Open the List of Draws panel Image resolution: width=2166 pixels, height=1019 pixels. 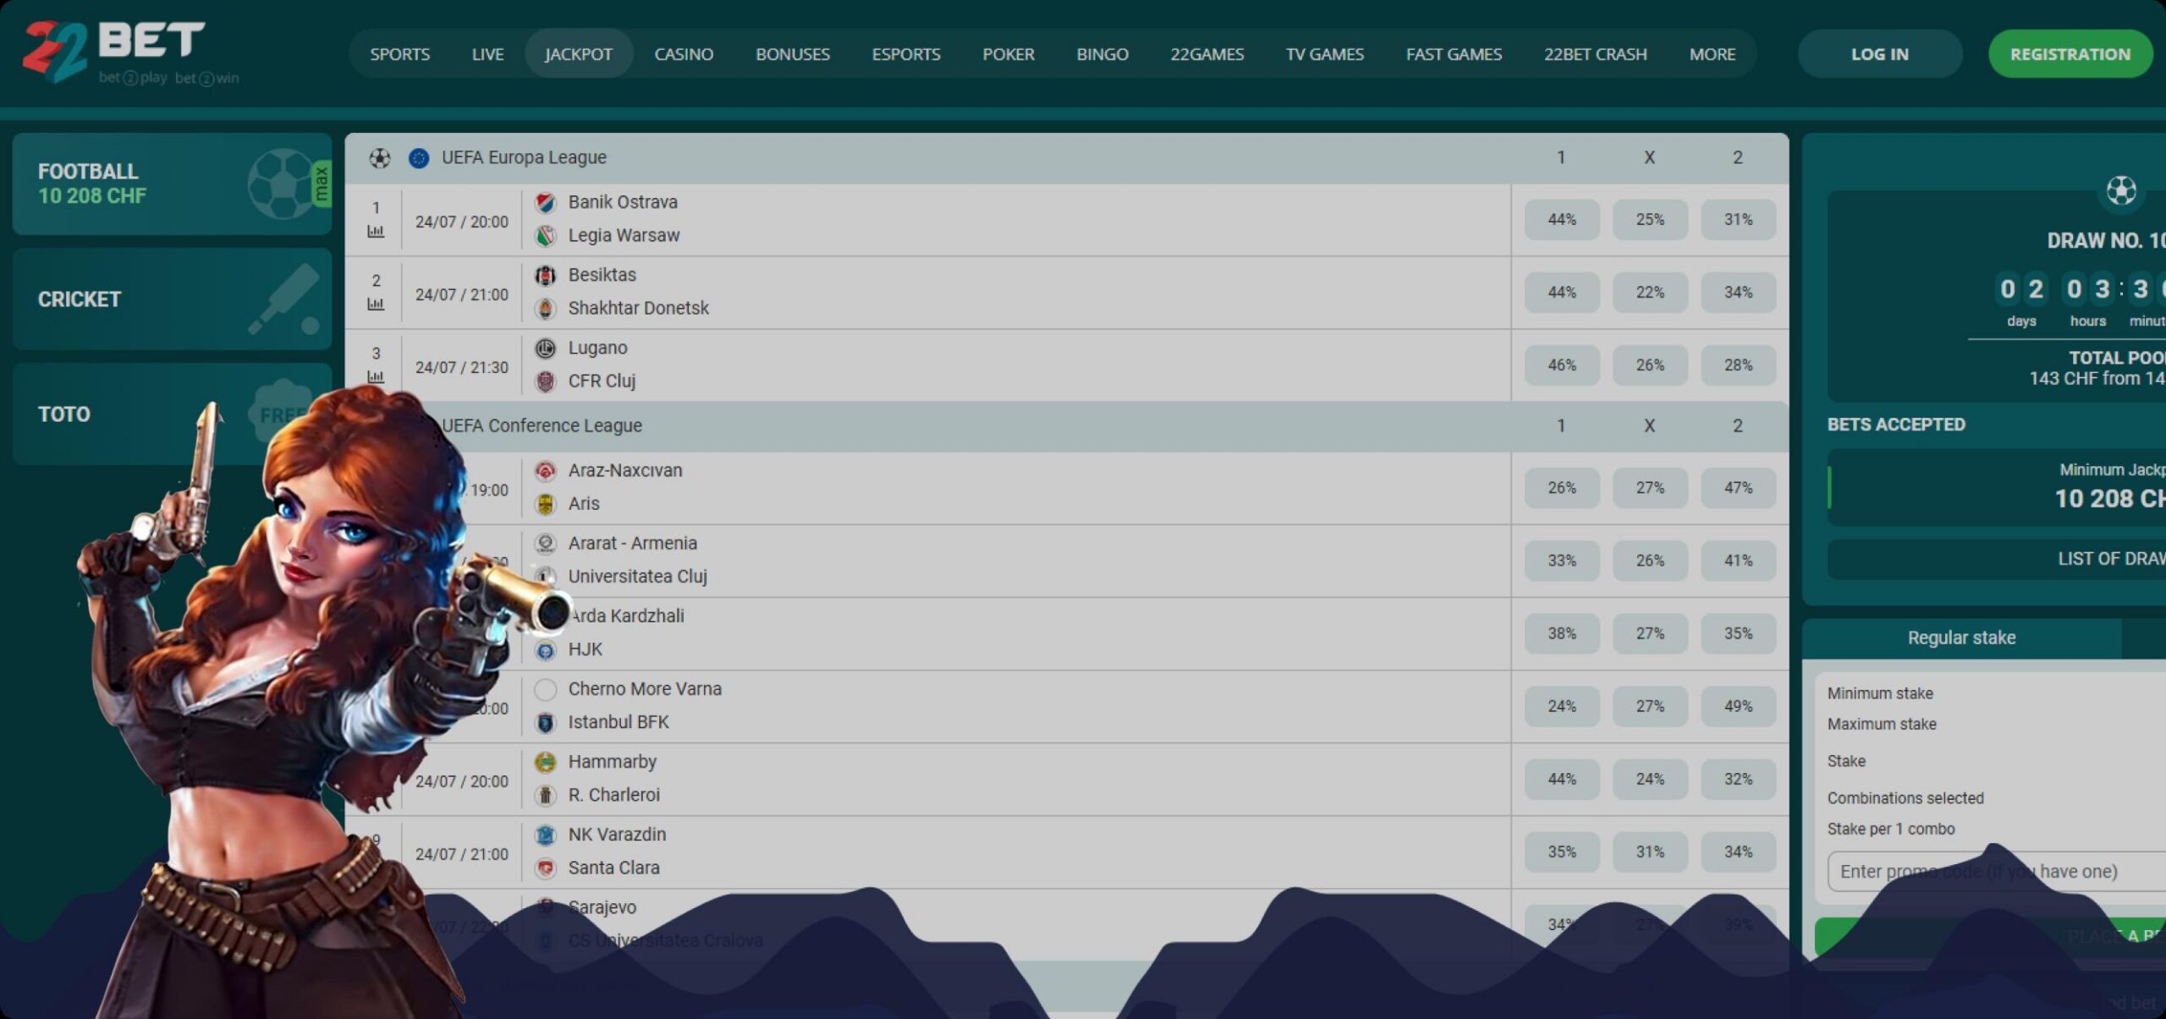point(2110,559)
